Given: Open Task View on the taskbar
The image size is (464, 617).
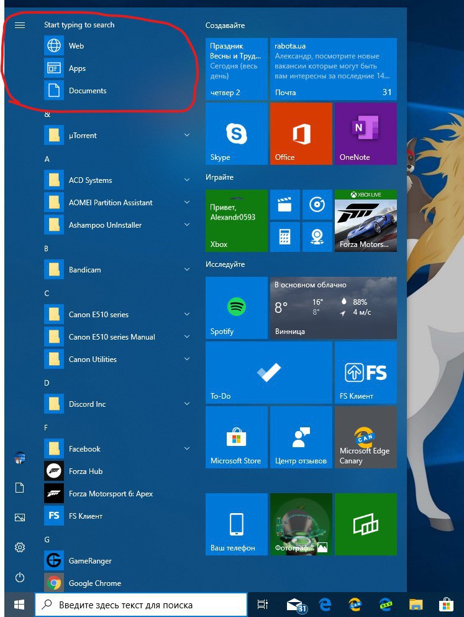Looking at the screenshot, I should [x=263, y=605].
